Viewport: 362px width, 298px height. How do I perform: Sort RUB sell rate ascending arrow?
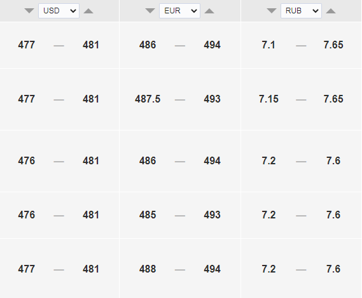click(331, 11)
